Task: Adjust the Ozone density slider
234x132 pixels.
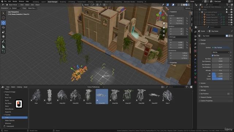Action: coord(220,79)
